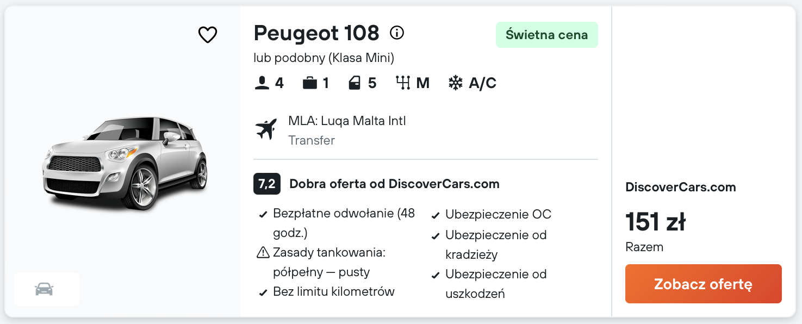
Task: Click the car doors icon
Action: coord(355,83)
